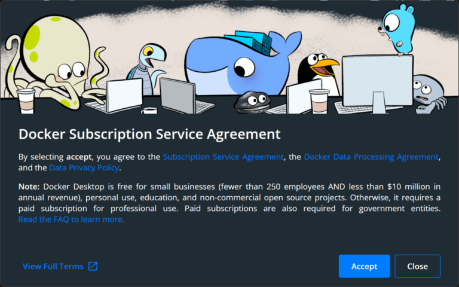The image size is (459, 287).
Task: Open the Subscription Service Agreement link
Action: tap(223, 157)
